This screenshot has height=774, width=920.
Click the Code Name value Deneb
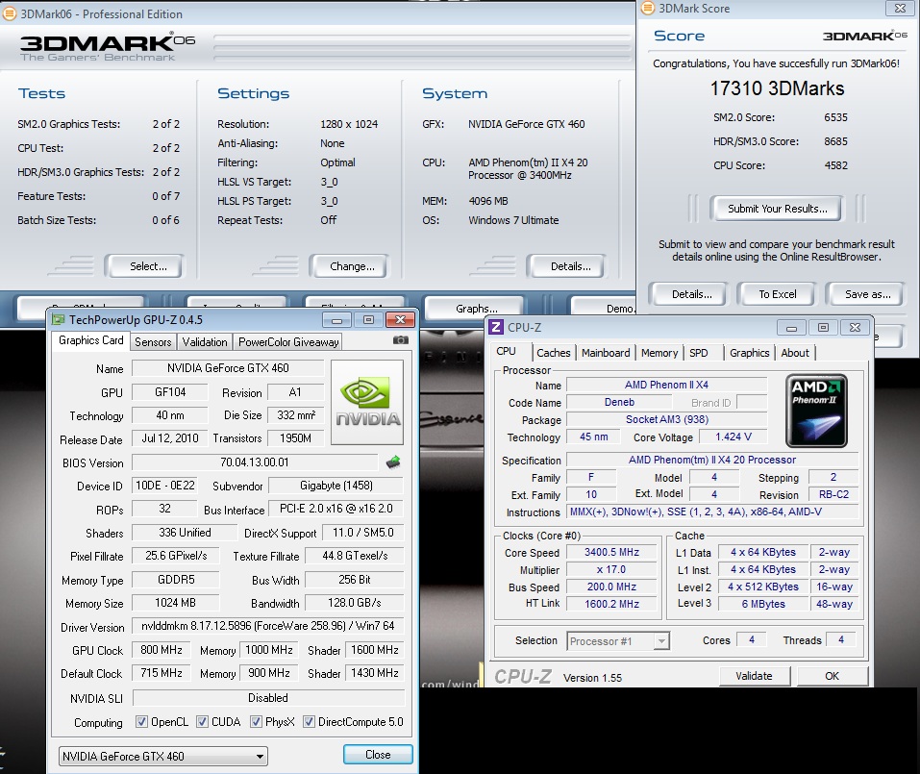[x=619, y=402]
